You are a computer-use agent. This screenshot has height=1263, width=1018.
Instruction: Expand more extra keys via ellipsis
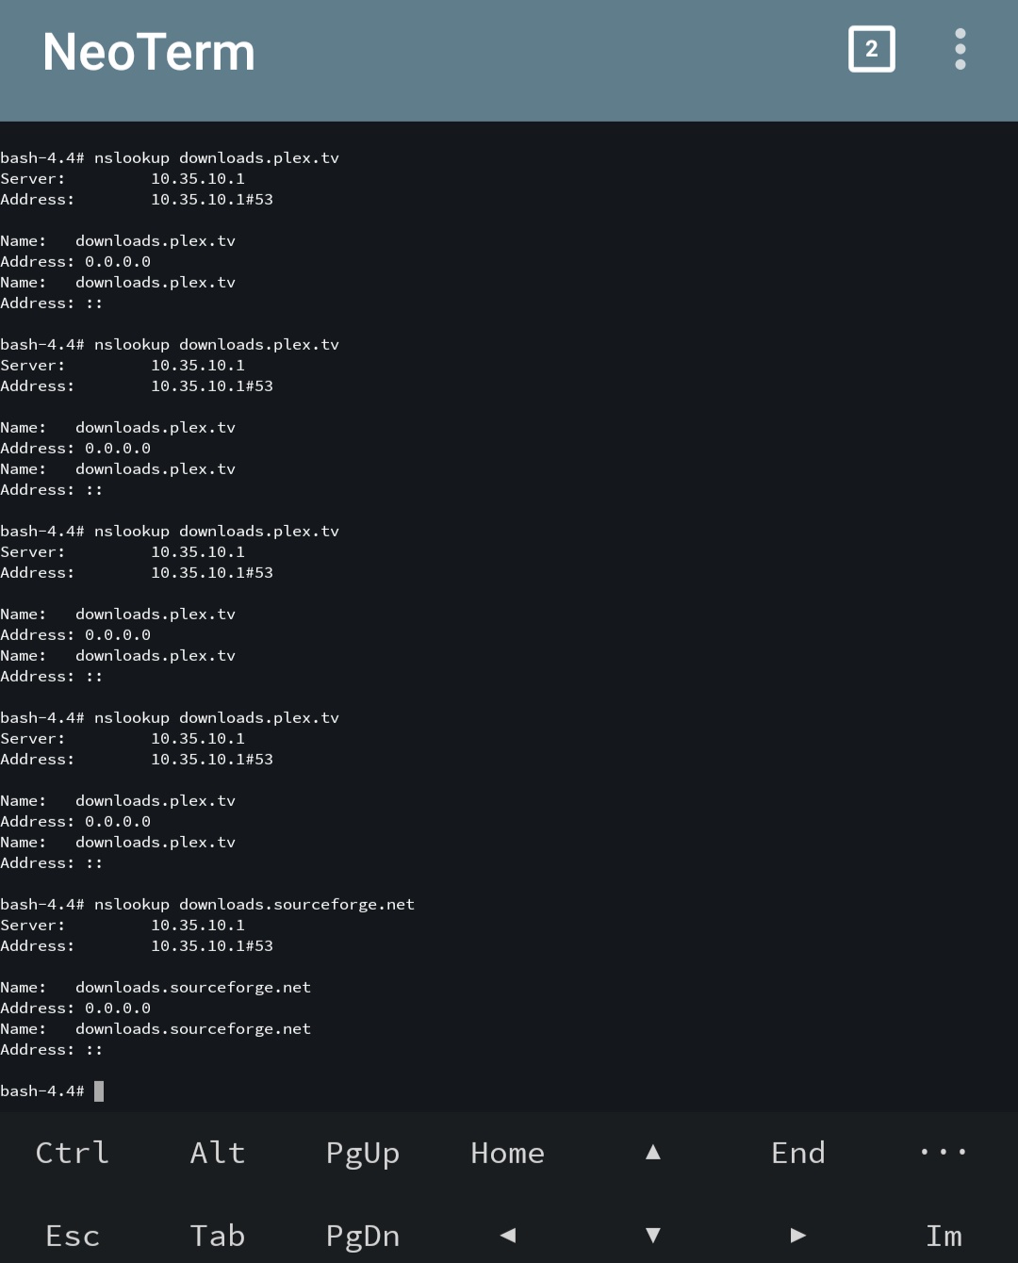(943, 1152)
